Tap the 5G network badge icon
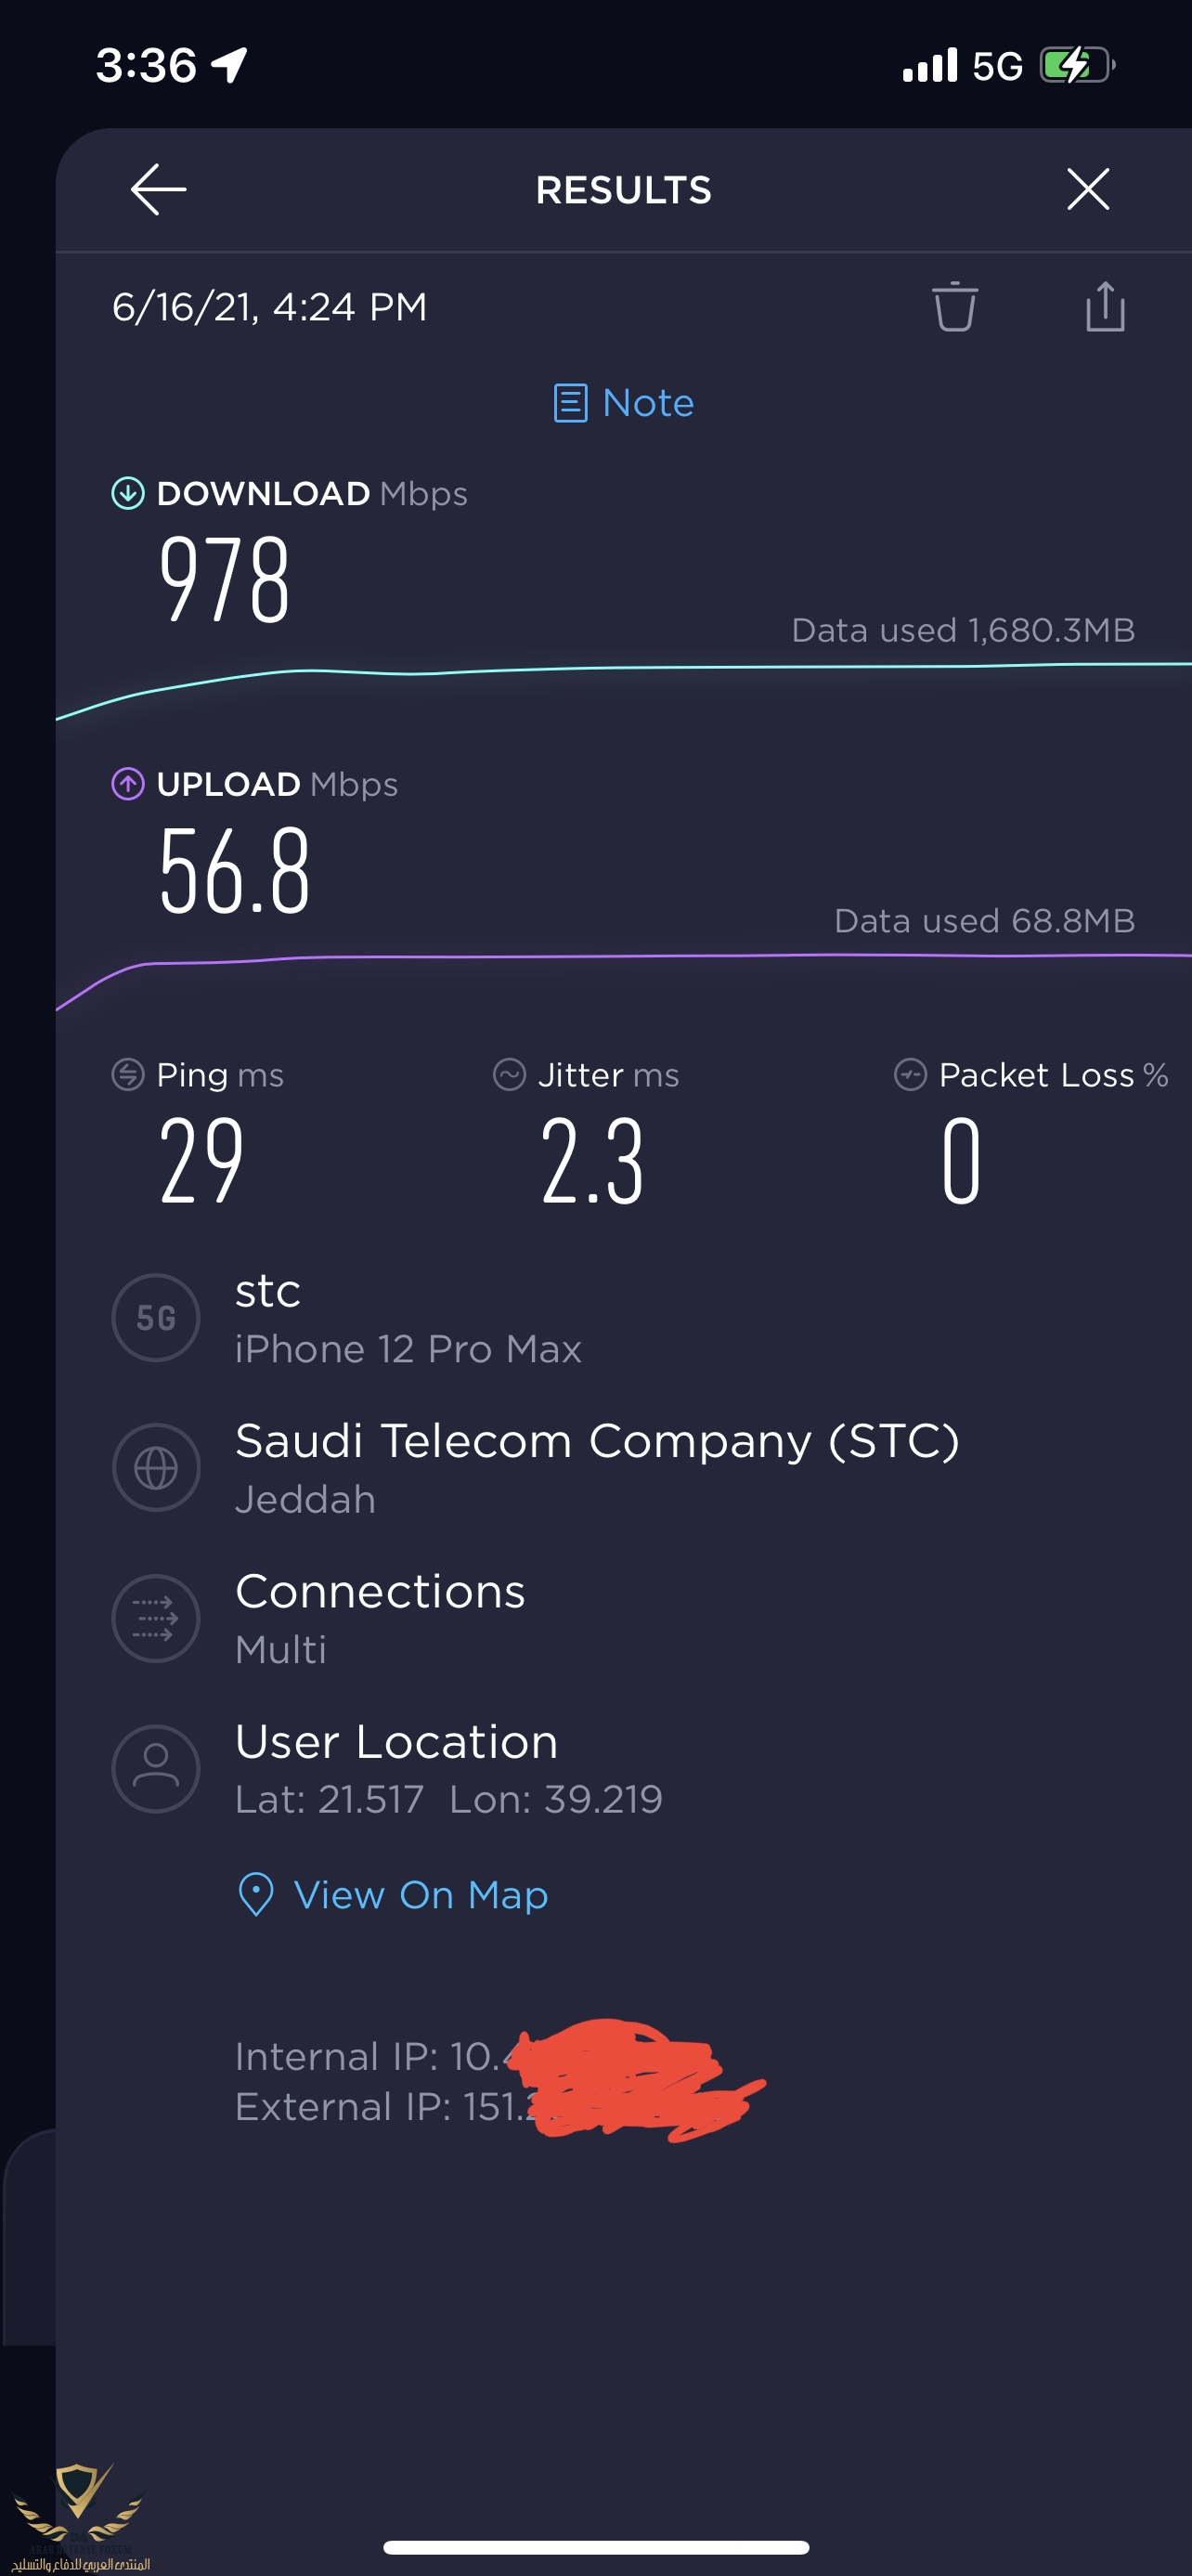The width and height of the screenshot is (1192, 2576). (156, 1318)
